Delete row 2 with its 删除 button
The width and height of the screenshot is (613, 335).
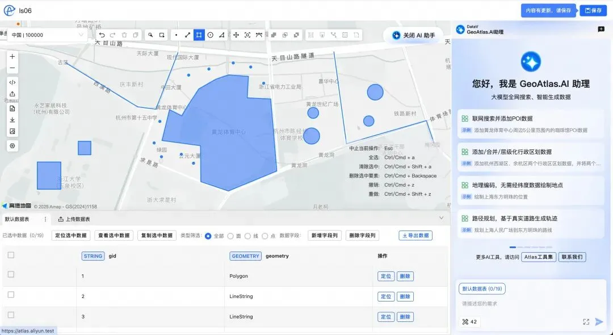coord(405,297)
